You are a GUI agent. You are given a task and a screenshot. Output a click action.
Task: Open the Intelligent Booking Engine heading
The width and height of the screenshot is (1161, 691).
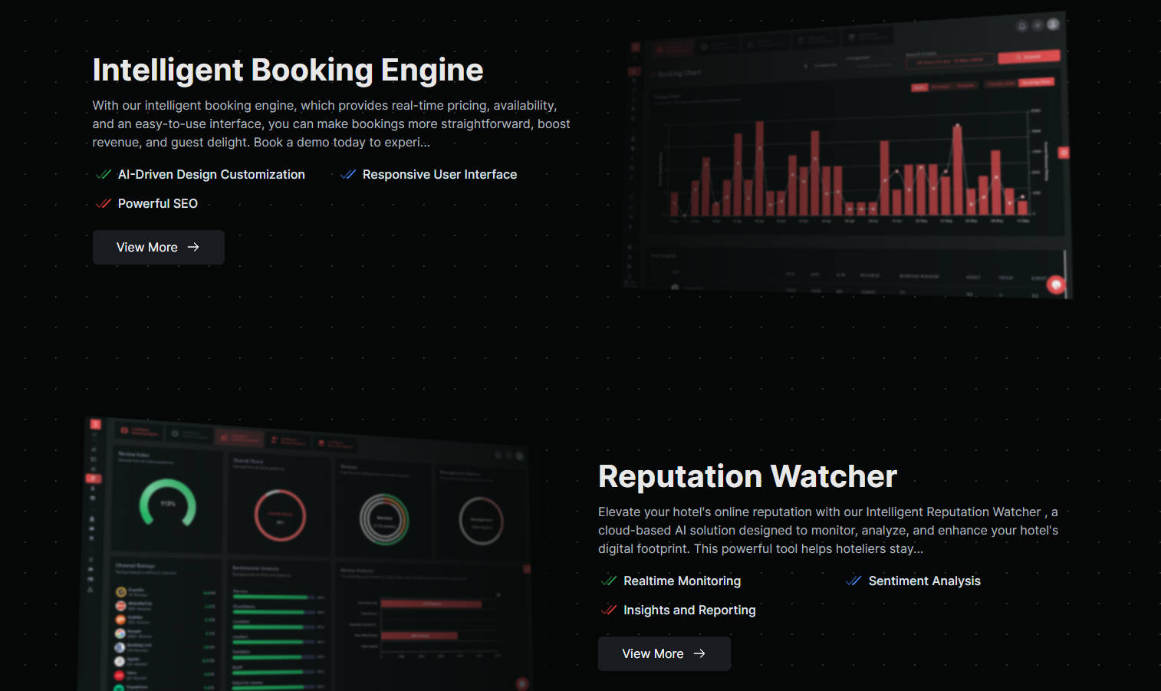(288, 70)
